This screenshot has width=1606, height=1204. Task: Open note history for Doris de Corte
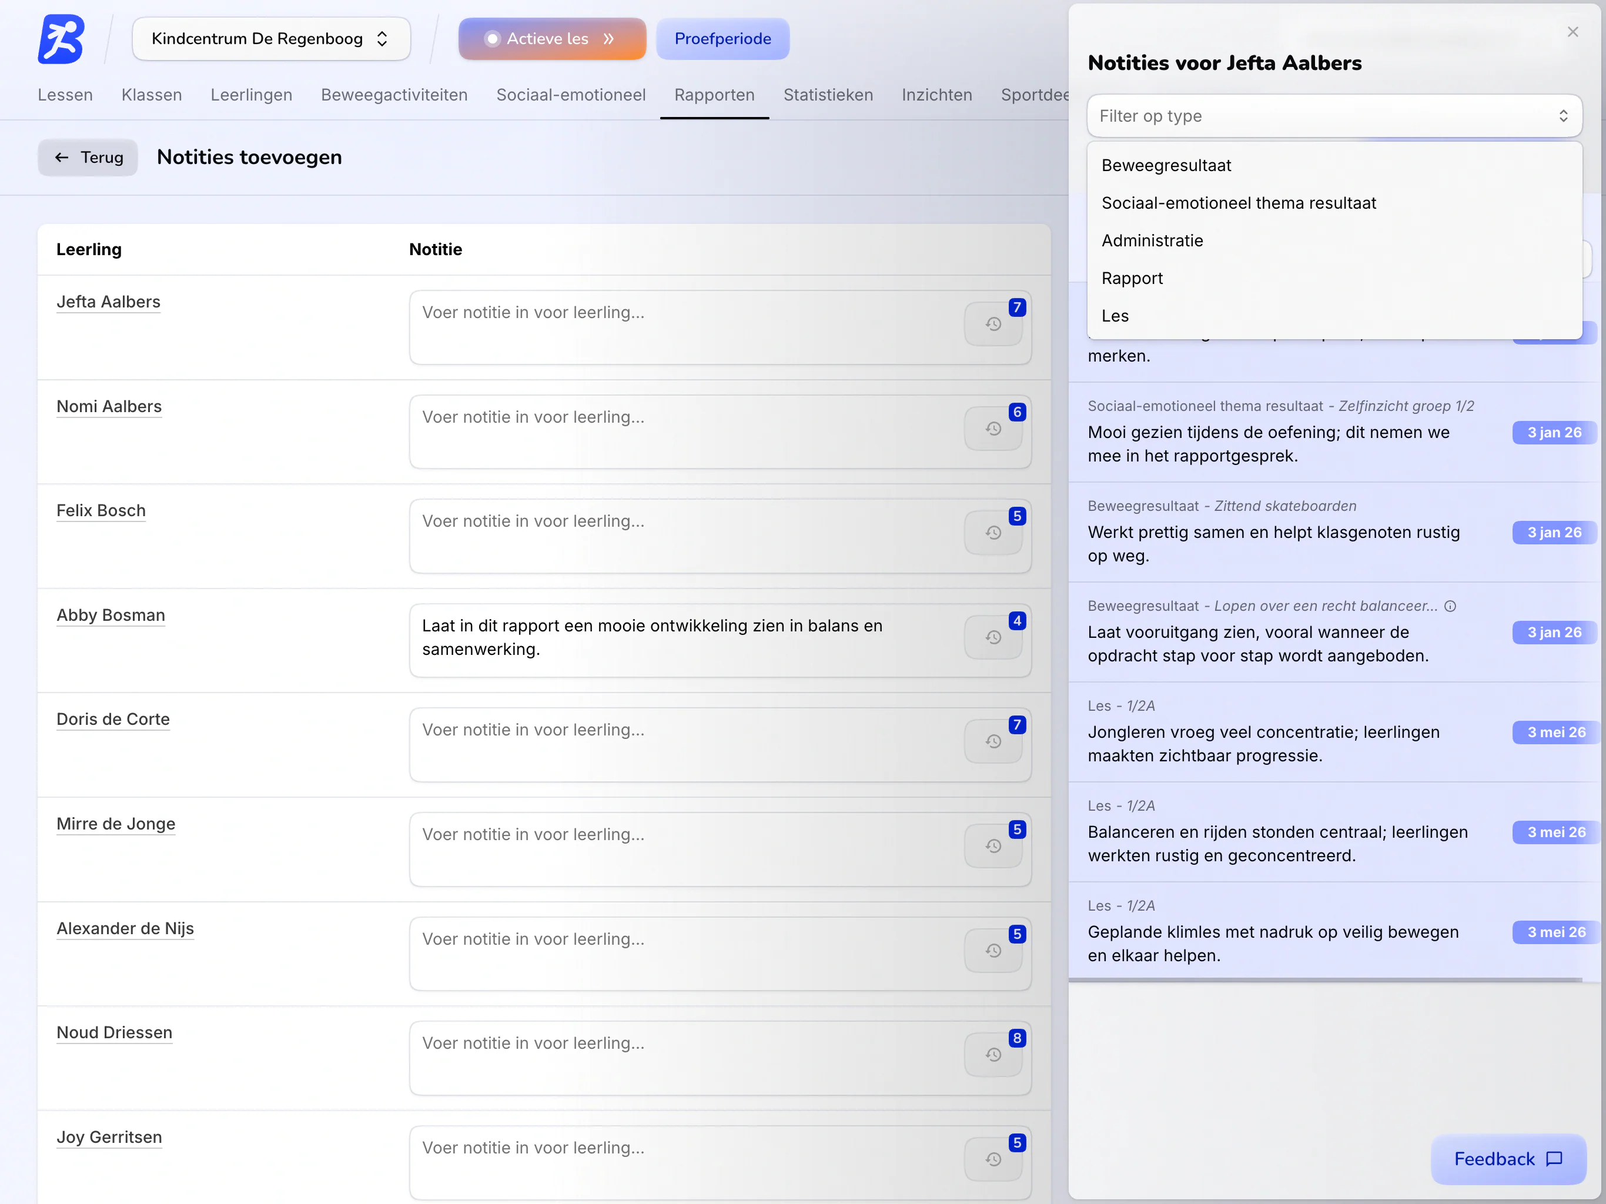click(993, 741)
